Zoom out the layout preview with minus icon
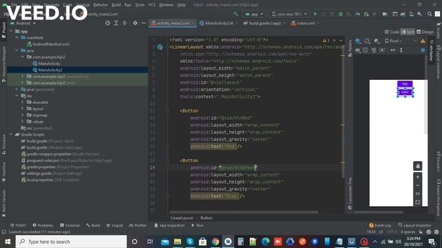Screen dimensions: 442x248 (x=417, y=185)
